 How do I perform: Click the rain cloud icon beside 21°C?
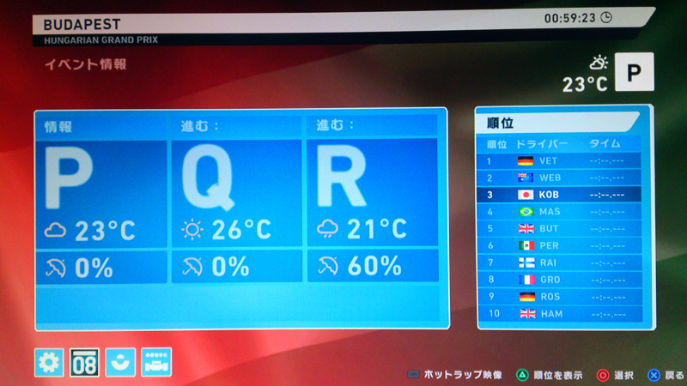[327, 228]
